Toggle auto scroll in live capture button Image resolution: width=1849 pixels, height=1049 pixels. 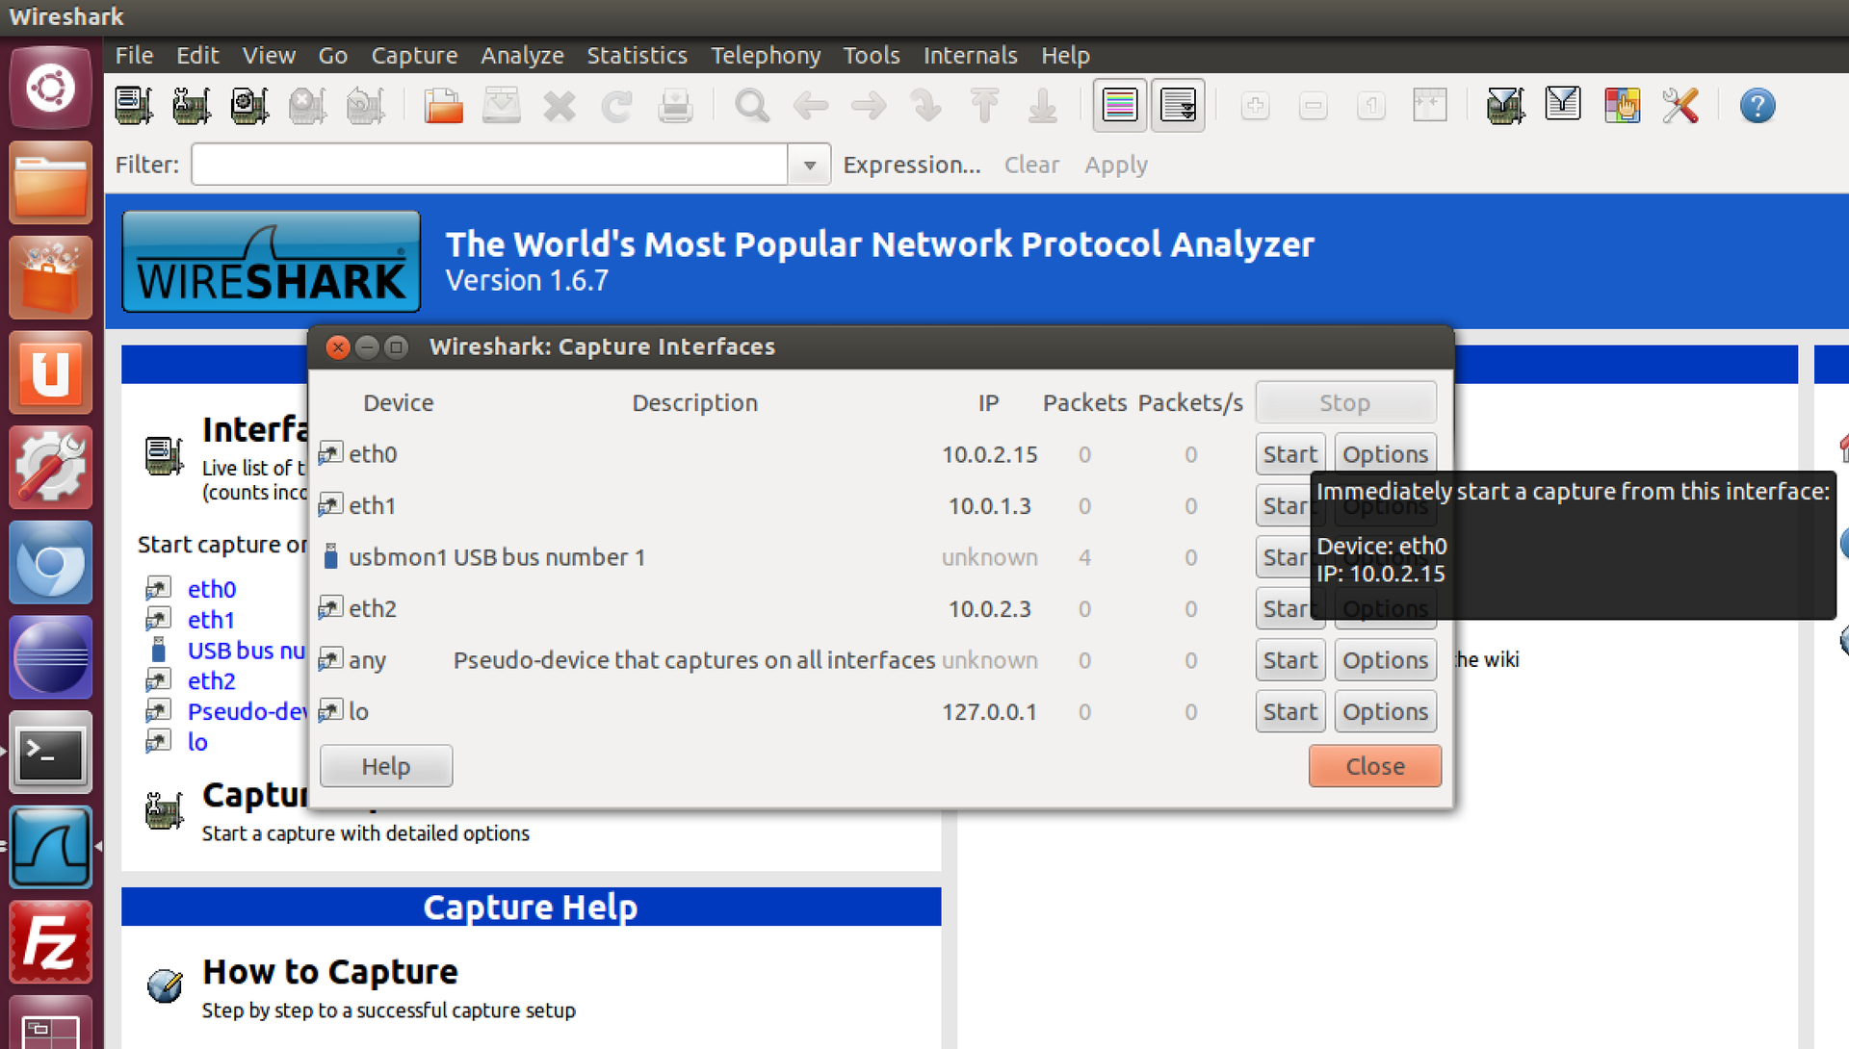tap(1178, 105)
